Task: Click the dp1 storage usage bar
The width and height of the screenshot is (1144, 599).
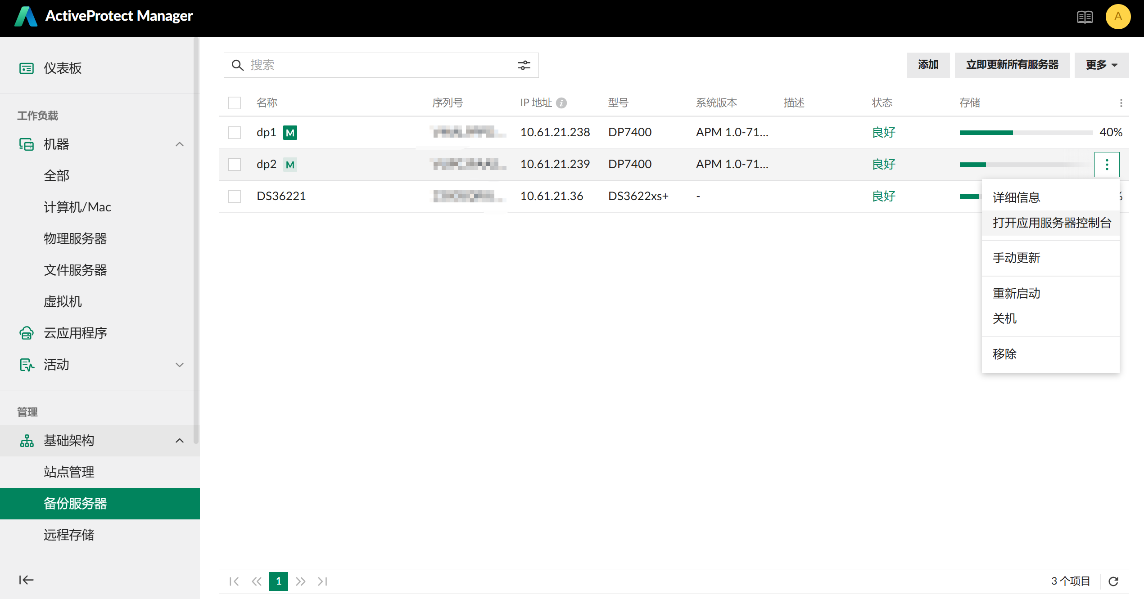Action: (x=1026, y=133)
